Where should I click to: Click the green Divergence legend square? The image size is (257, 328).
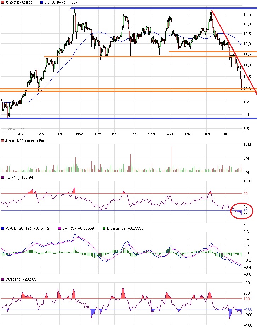(103, 228)
